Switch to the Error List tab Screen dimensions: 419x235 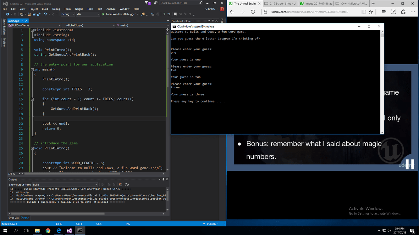tap(14, 217)
